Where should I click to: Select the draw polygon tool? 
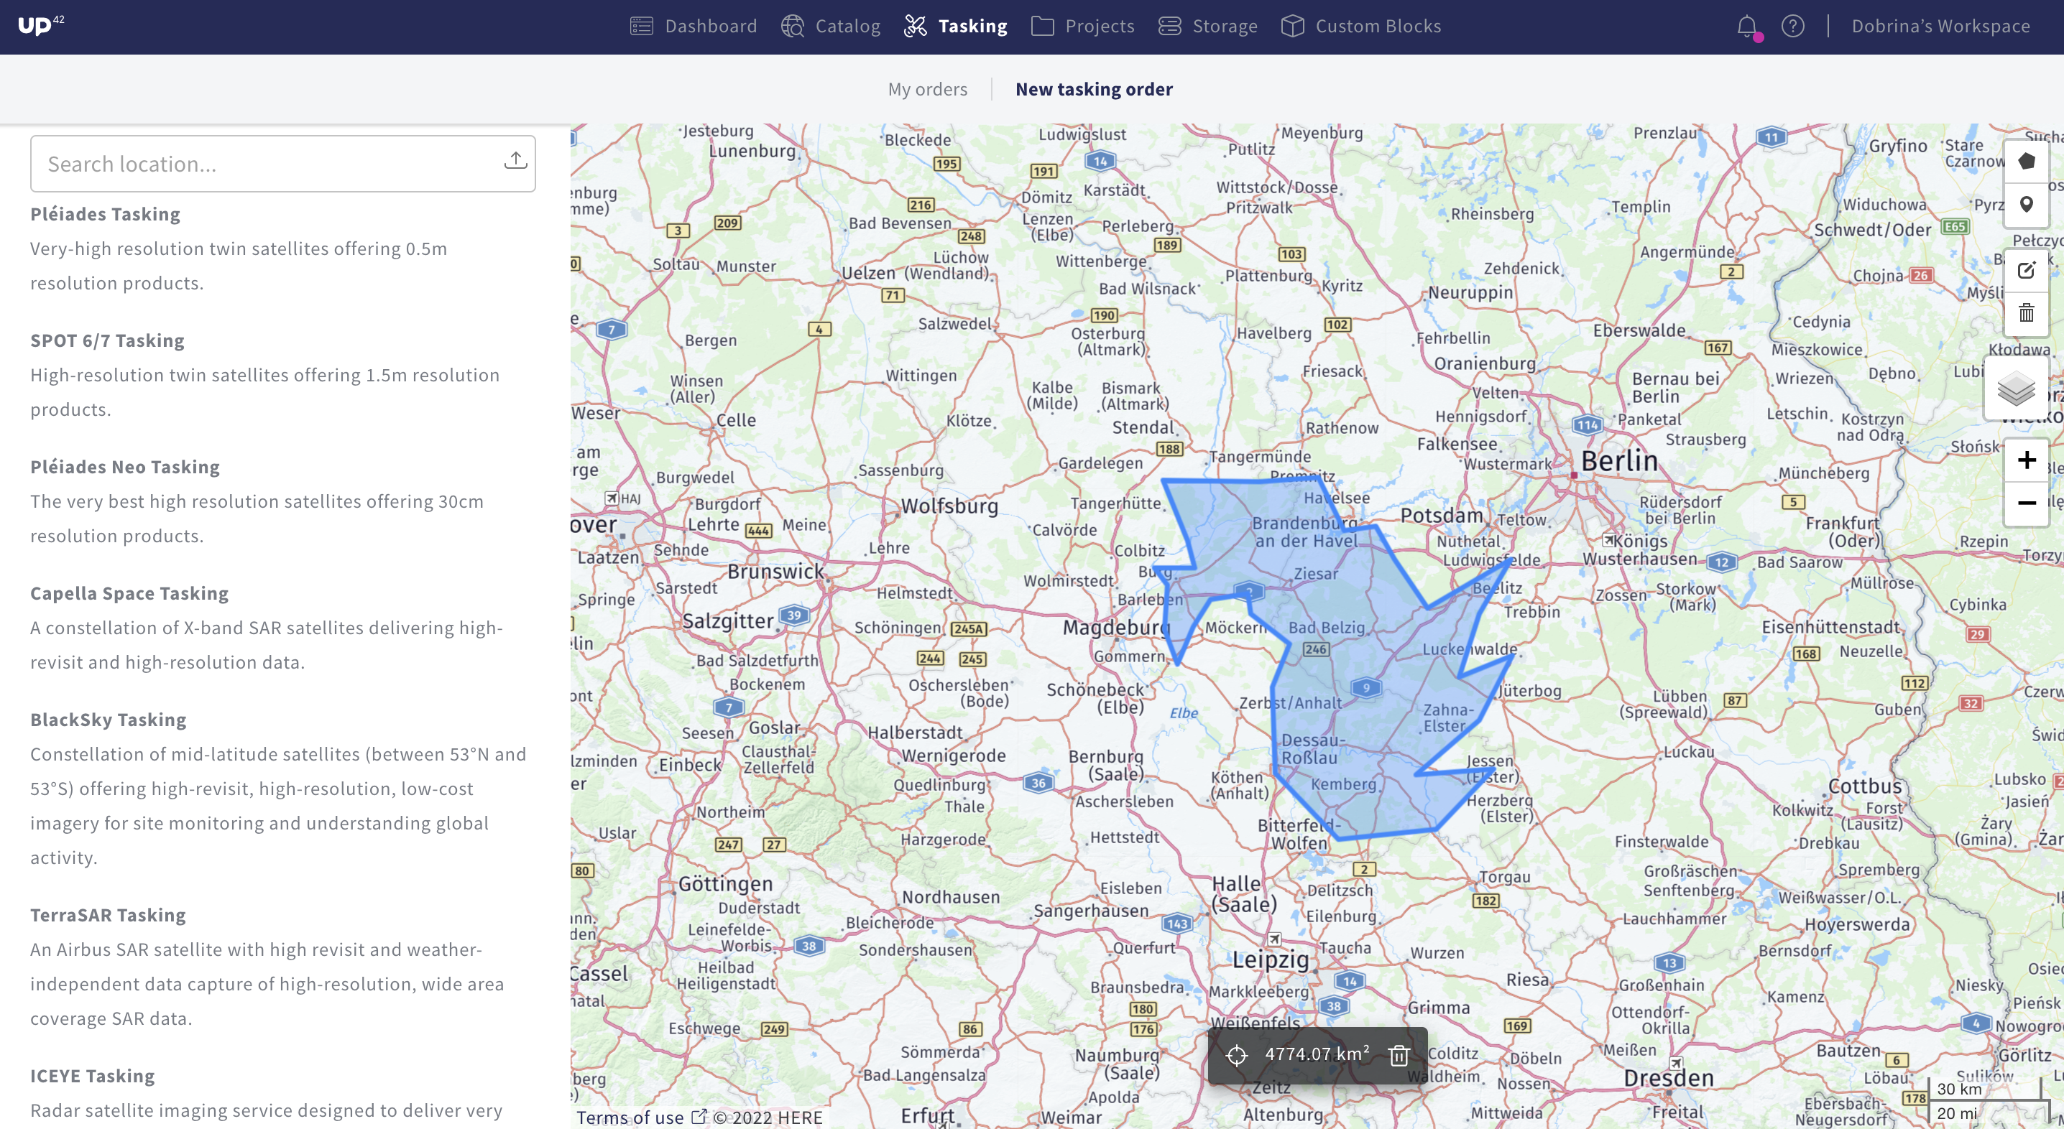2027,161
